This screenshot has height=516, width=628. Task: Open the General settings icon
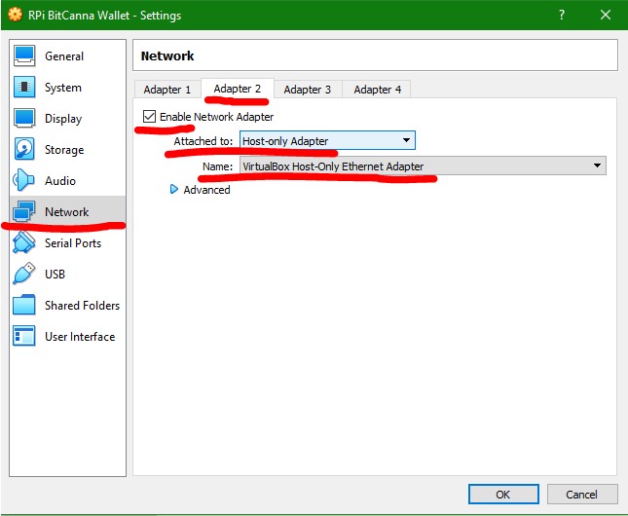click(24, 55)
